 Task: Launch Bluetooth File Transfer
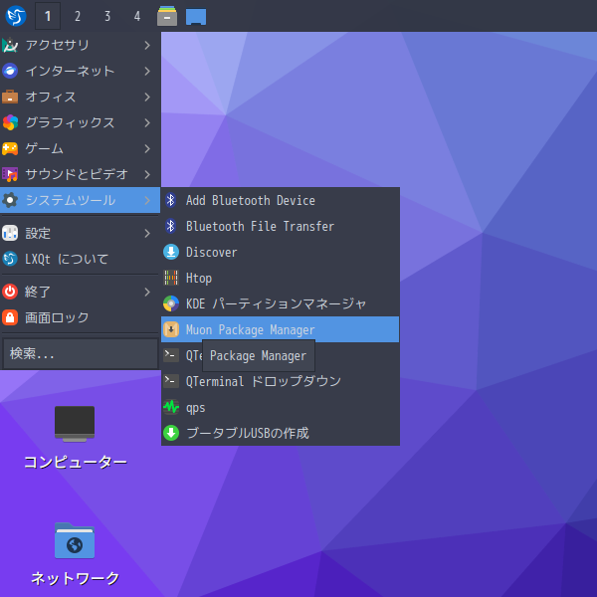pyautogui.click(x=281, y=226)
